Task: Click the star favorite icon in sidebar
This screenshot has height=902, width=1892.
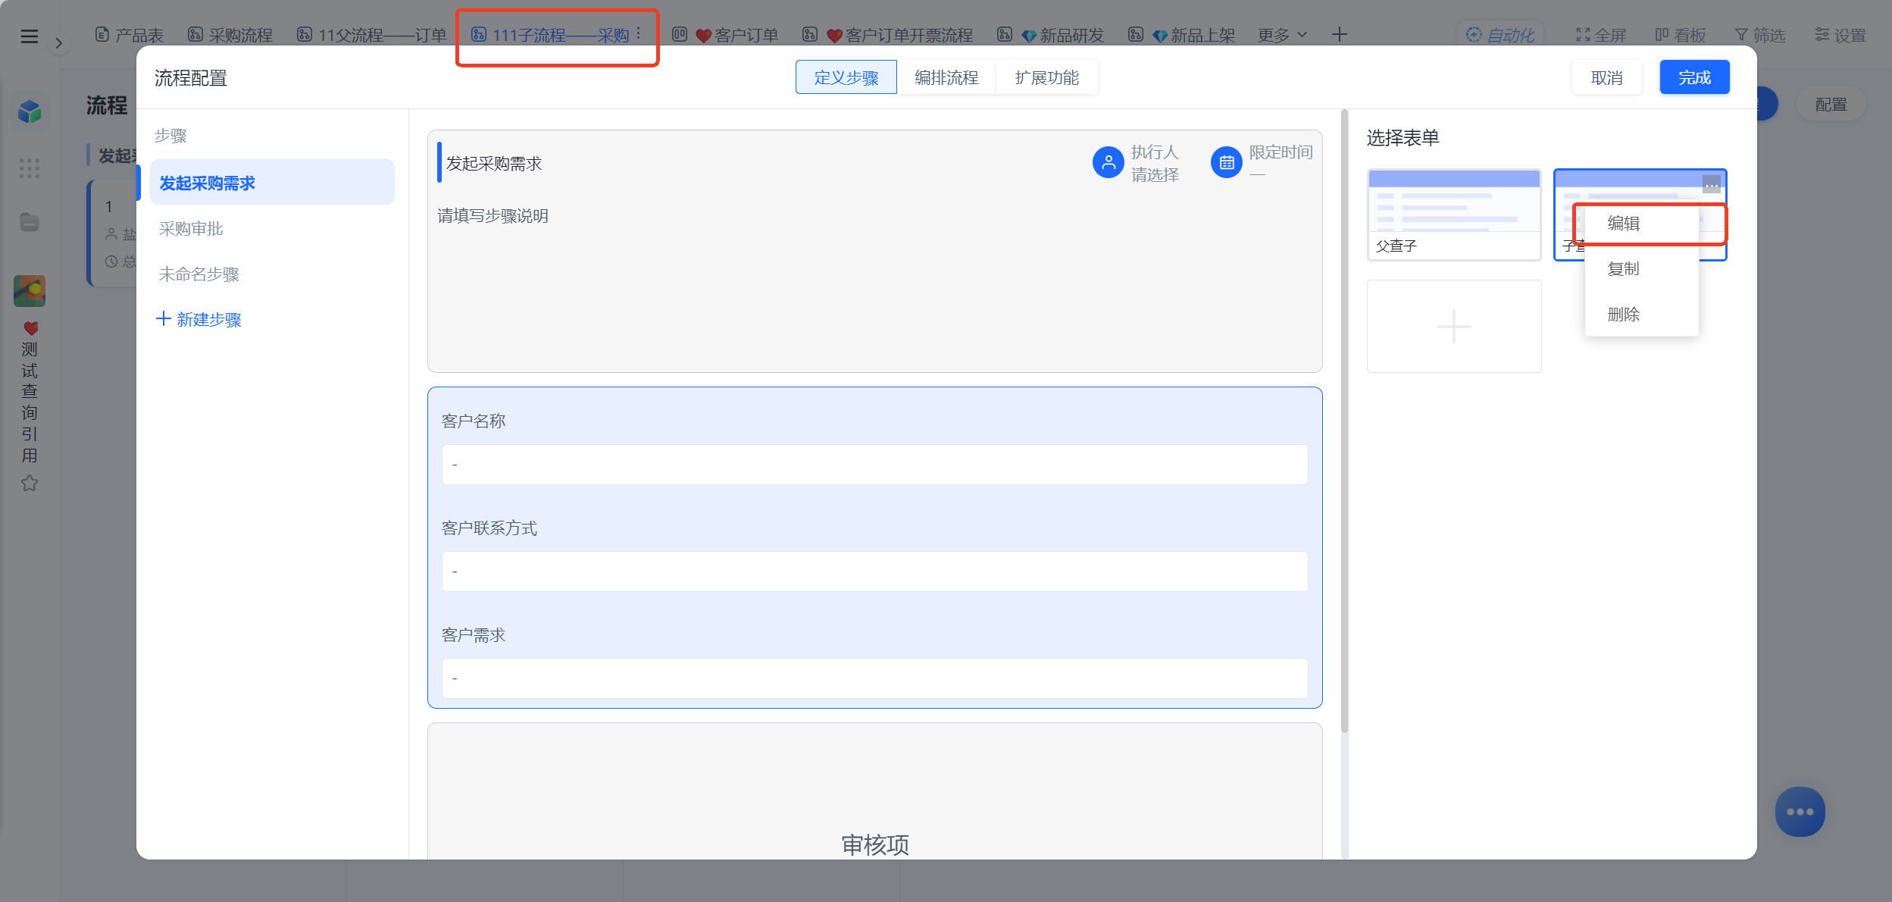Action: click(30, 483)
